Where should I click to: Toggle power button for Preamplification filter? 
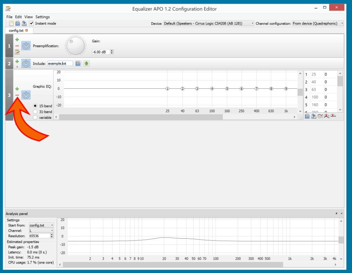26,46
